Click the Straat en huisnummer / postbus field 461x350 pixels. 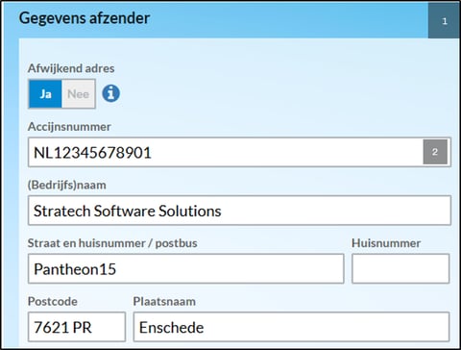click(185, 268)
